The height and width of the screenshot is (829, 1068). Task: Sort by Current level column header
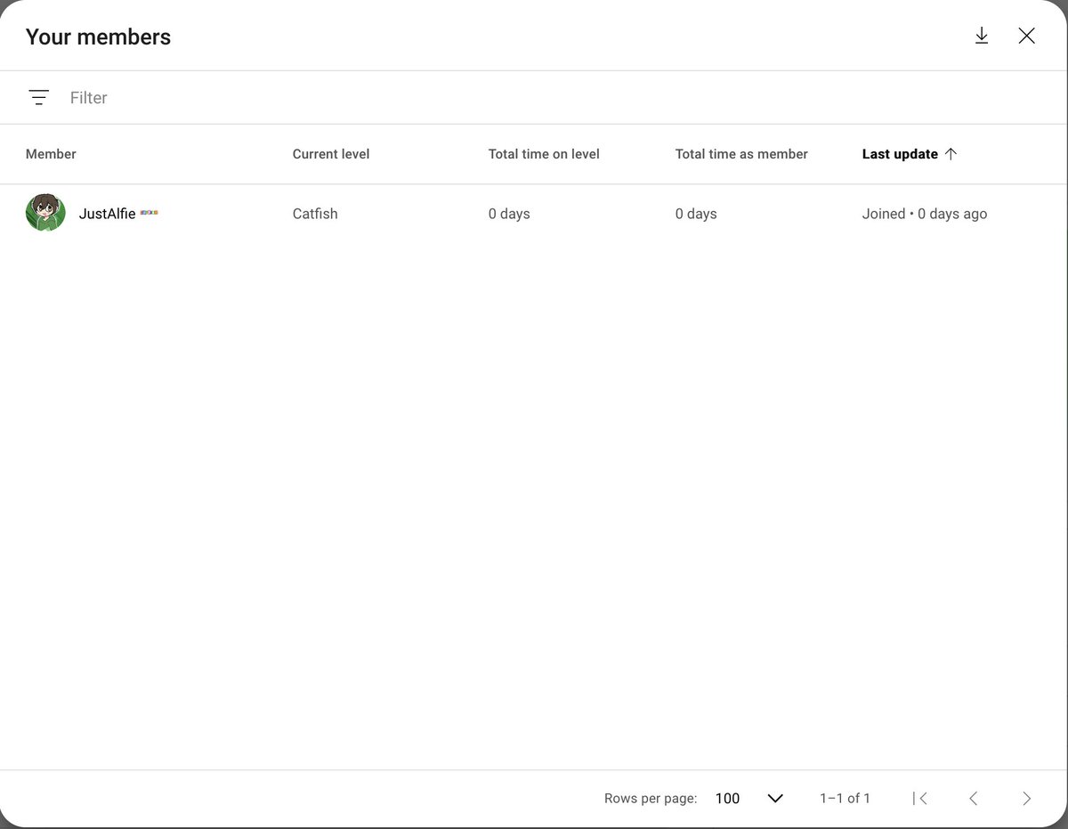331,154
